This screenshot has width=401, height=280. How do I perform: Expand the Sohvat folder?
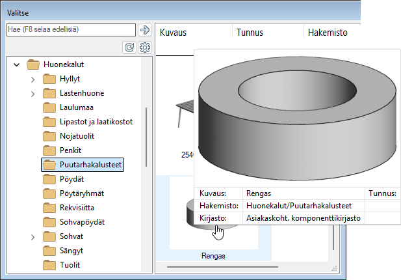pyautogui.click(x=32, y=236)
